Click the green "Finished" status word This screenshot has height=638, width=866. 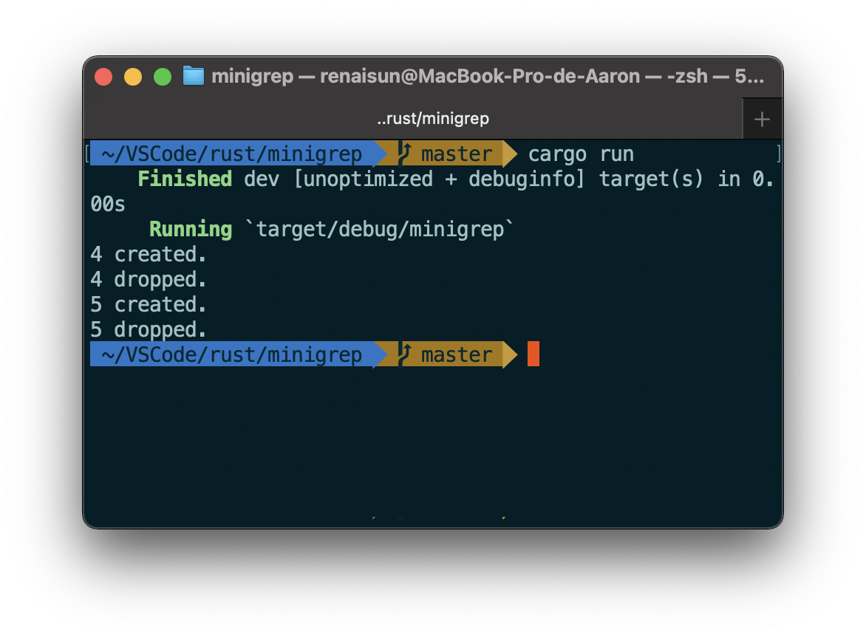point(185,179)
